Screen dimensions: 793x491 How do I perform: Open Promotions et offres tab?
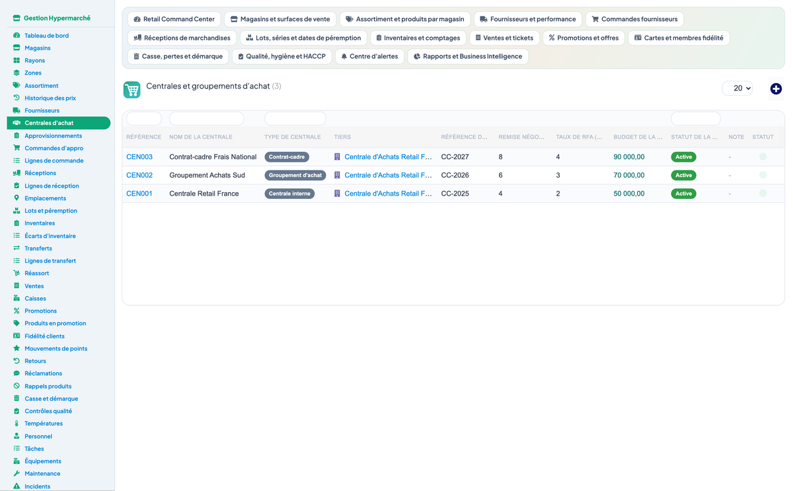(584, 38)
